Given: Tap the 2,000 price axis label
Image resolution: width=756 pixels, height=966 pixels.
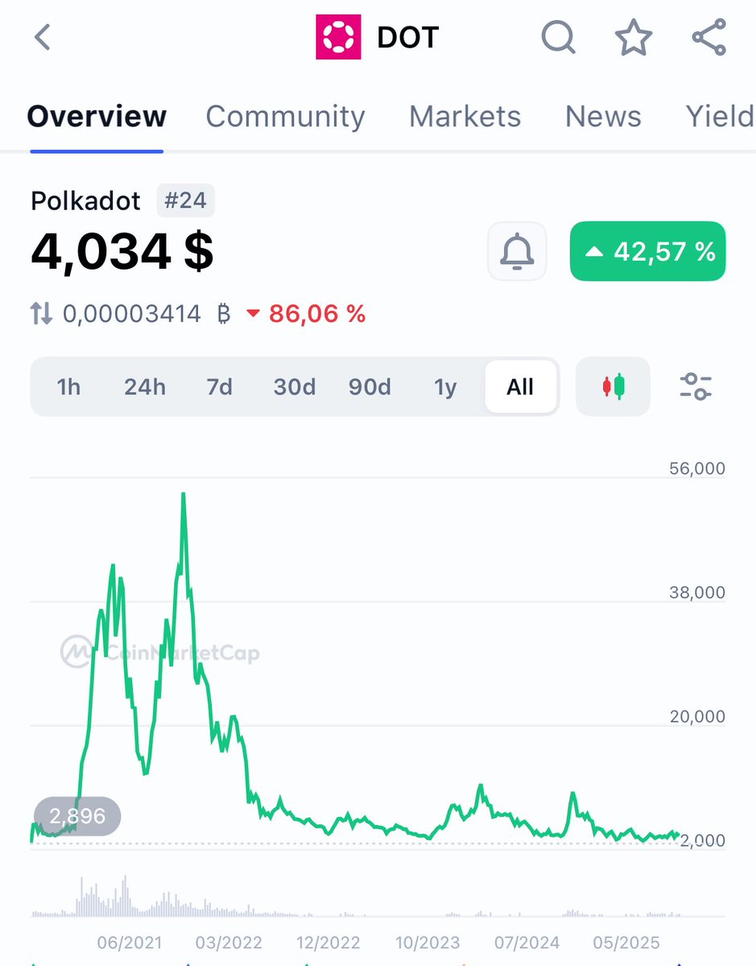Looking at the screenshot, I should pyautogui.click(x=702, y=840).
